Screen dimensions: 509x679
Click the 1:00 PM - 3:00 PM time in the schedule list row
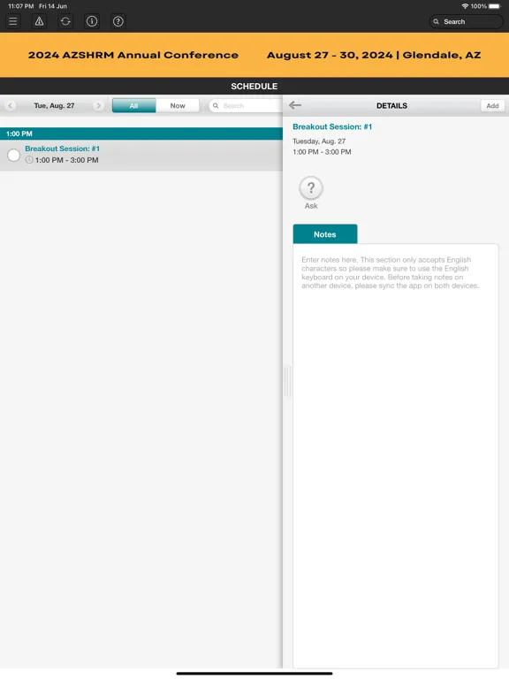point(66,160)
